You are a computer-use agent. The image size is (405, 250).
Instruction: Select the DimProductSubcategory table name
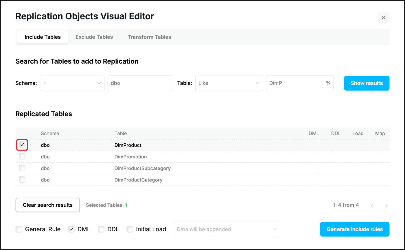[x=143, y=168]
